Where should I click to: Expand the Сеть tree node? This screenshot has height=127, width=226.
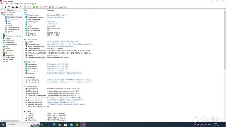click(2, 46)
